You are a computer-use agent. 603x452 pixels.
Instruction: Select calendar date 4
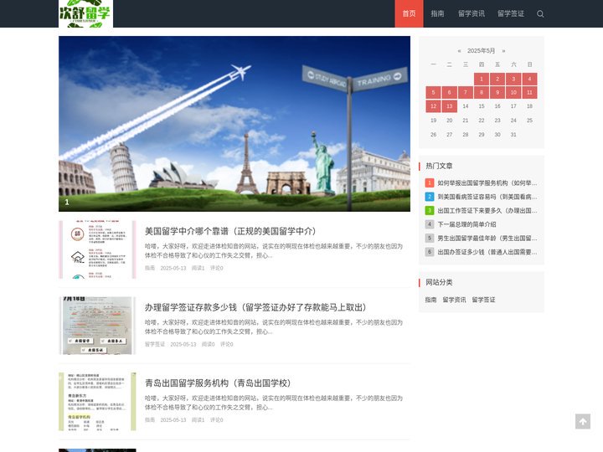[529, 79]
